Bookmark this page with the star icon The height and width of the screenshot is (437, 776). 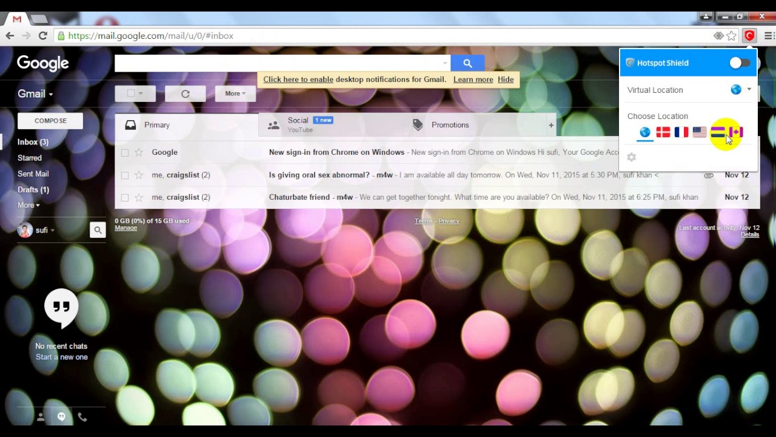click(732, 36)
